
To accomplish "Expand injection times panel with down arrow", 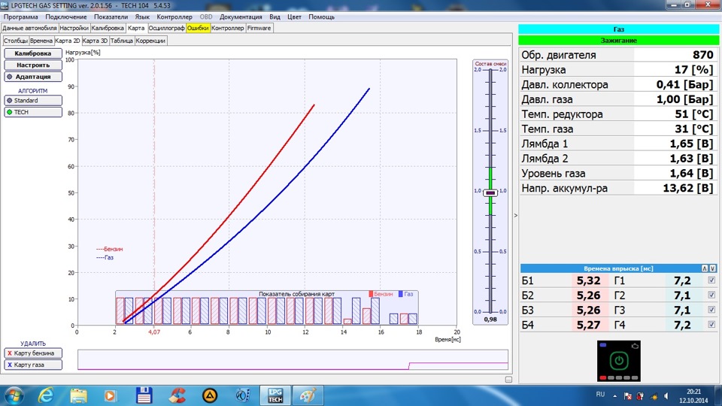I will click(x=712, y=268).
